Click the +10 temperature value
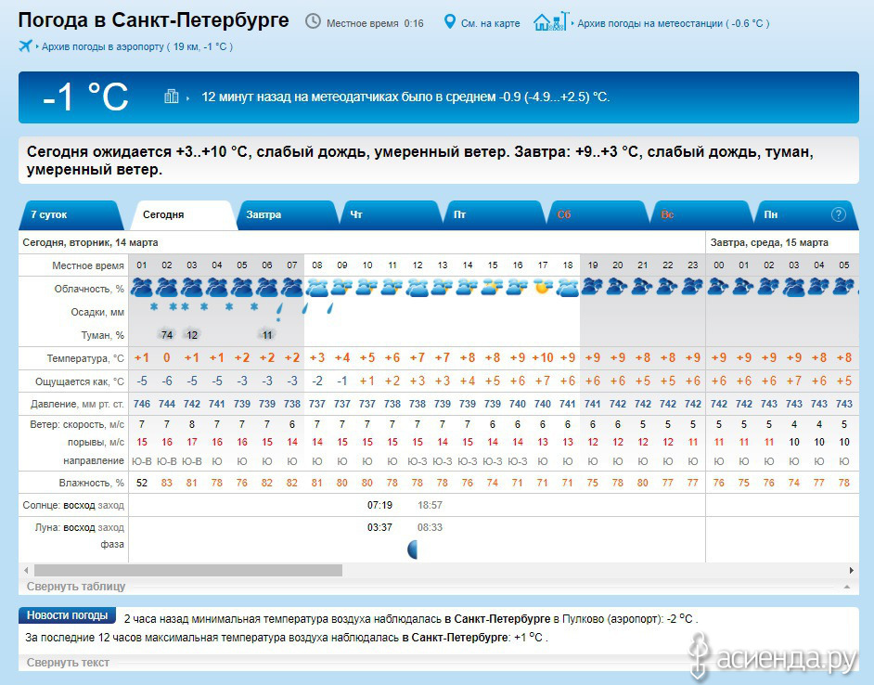The image size is (874, 685). click(543, 357)
